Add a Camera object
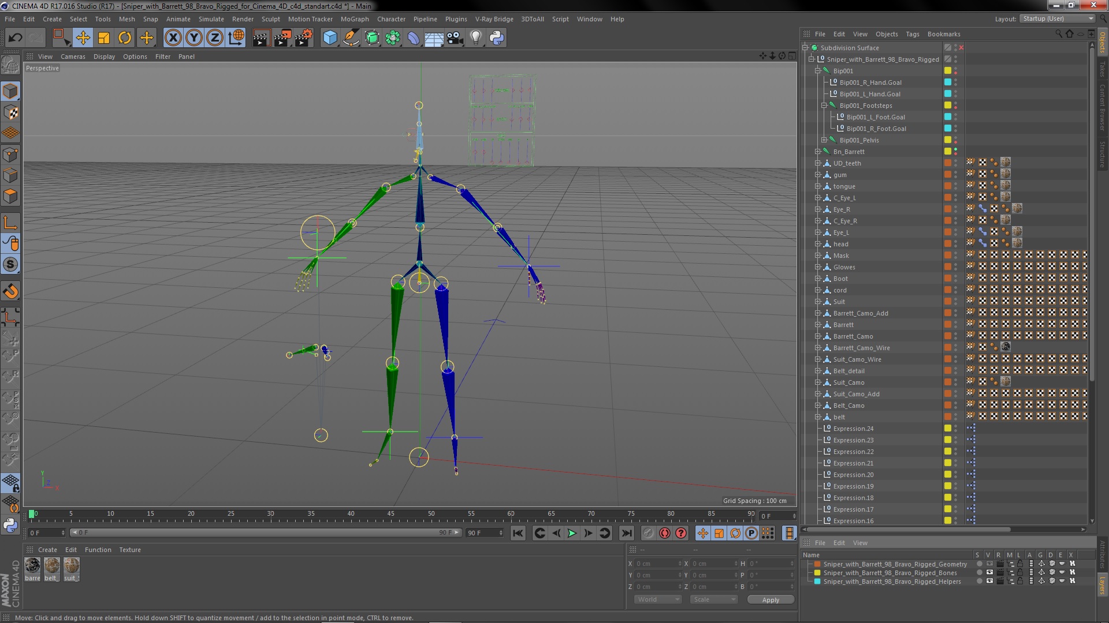 pyautogui.click(x=455, y=38)
